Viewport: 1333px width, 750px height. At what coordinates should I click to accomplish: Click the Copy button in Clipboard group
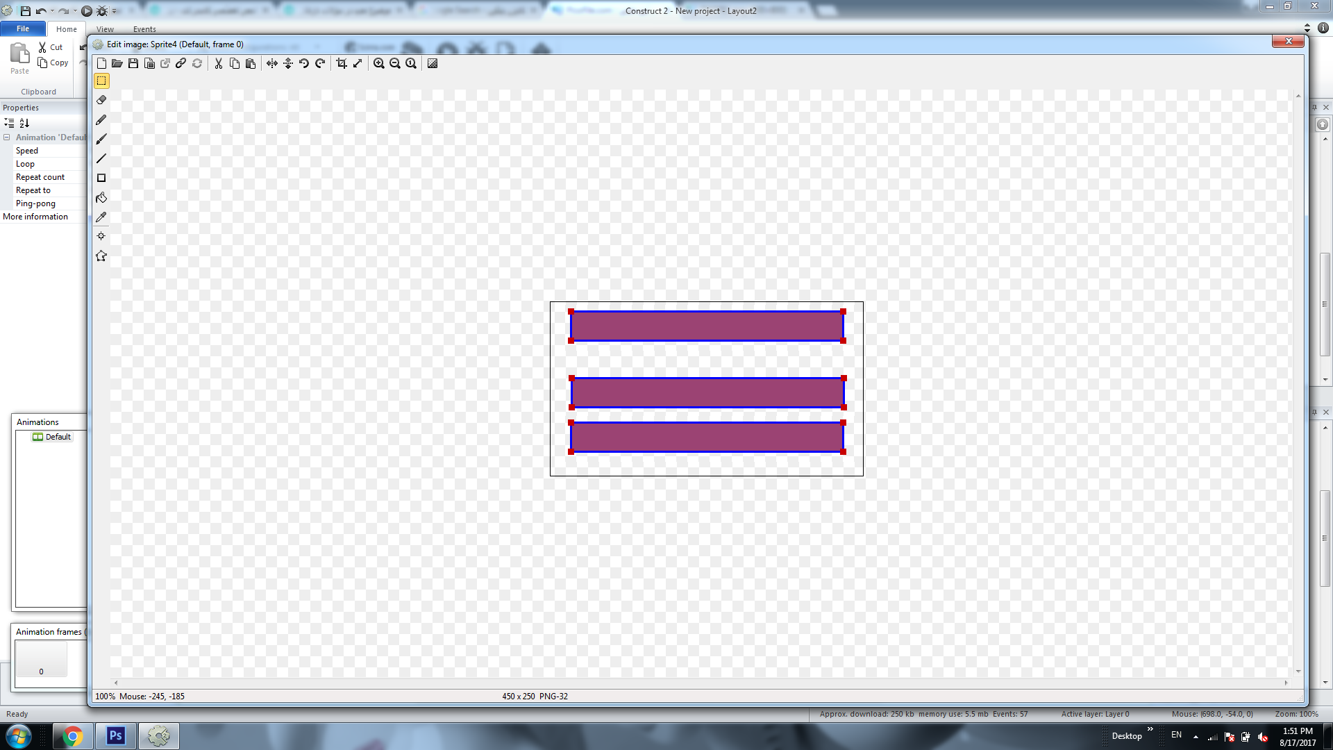53,62
